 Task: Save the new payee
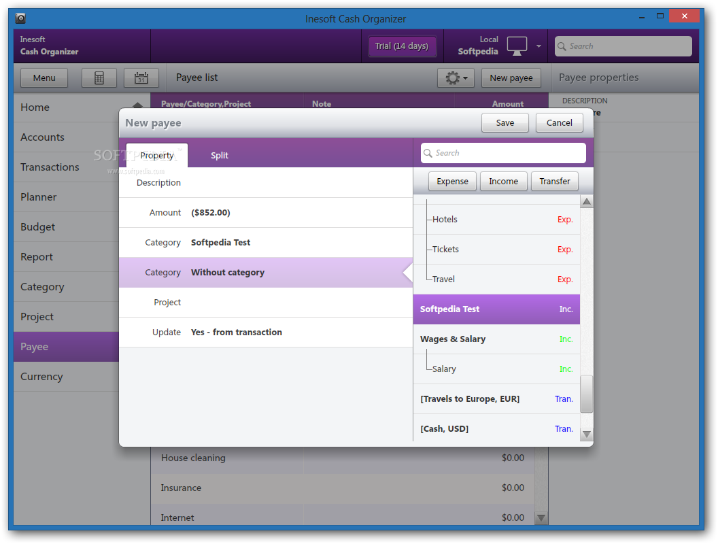(505, 122)
